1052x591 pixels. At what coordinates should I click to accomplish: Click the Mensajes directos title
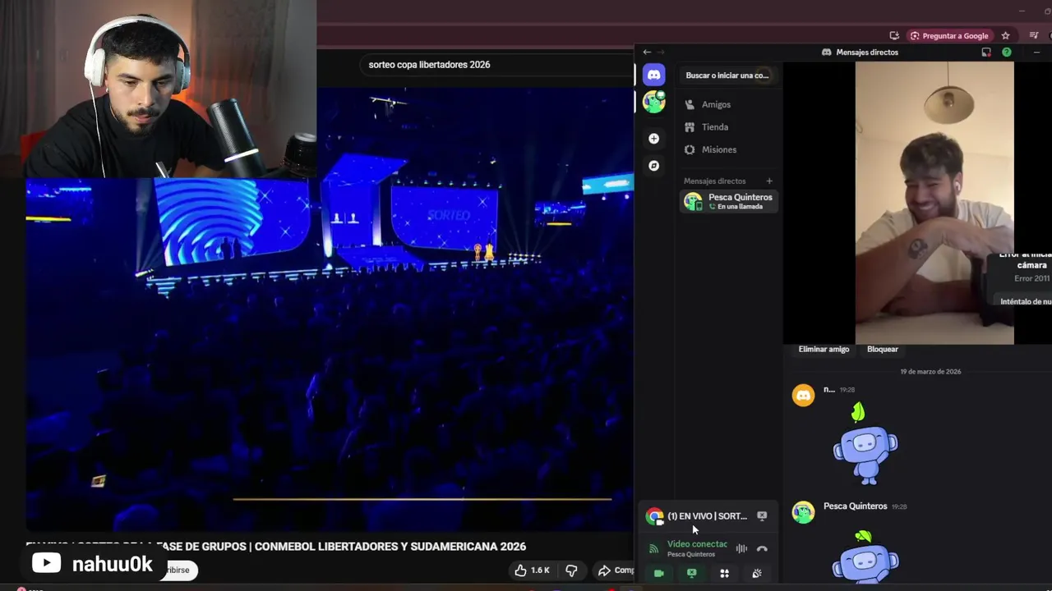866,52
